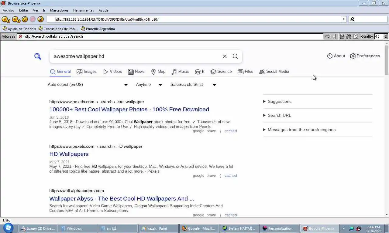The width and height of the screenshot is (389, 233).
Task: Click the red-gray tray icon next to clock
Action: pos(359,228)
